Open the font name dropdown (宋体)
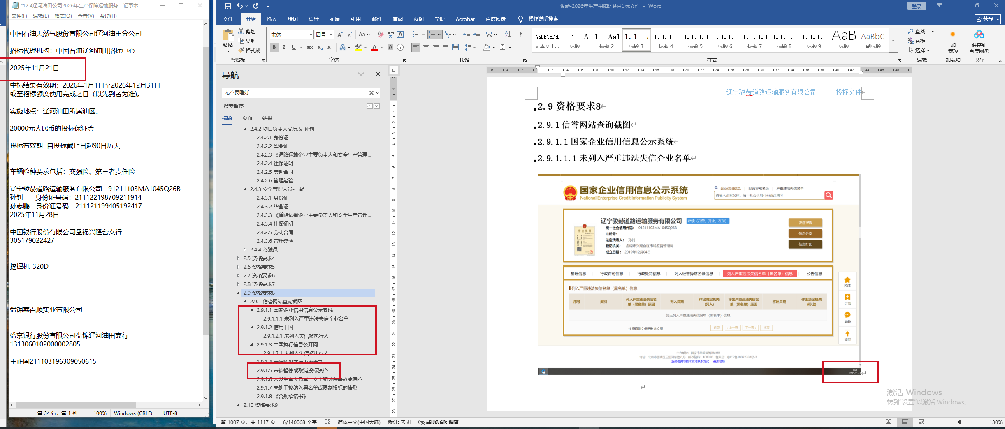 [311, 35]
